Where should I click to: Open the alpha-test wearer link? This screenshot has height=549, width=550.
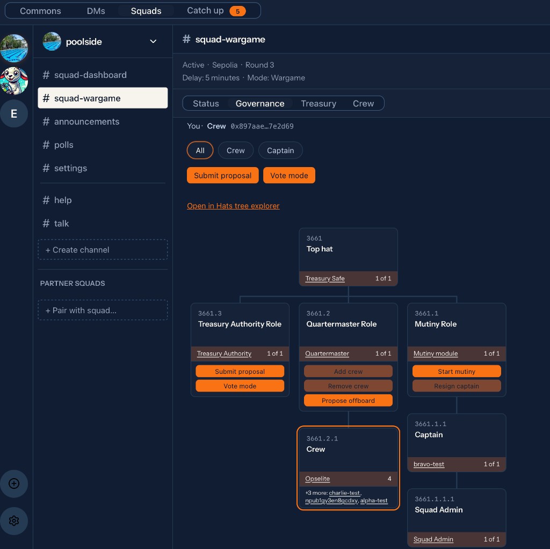pos(374,501)
